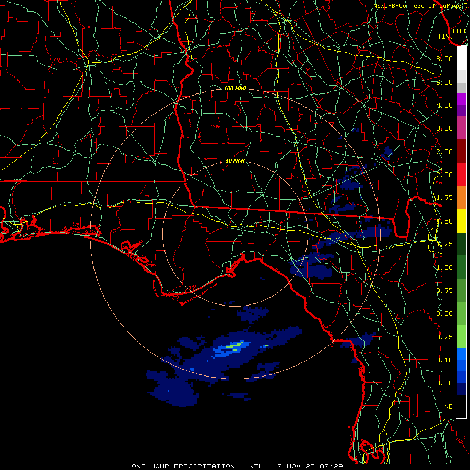Click the 50 NMI range ring label
The image size is (470, 470).
[235, 161]
